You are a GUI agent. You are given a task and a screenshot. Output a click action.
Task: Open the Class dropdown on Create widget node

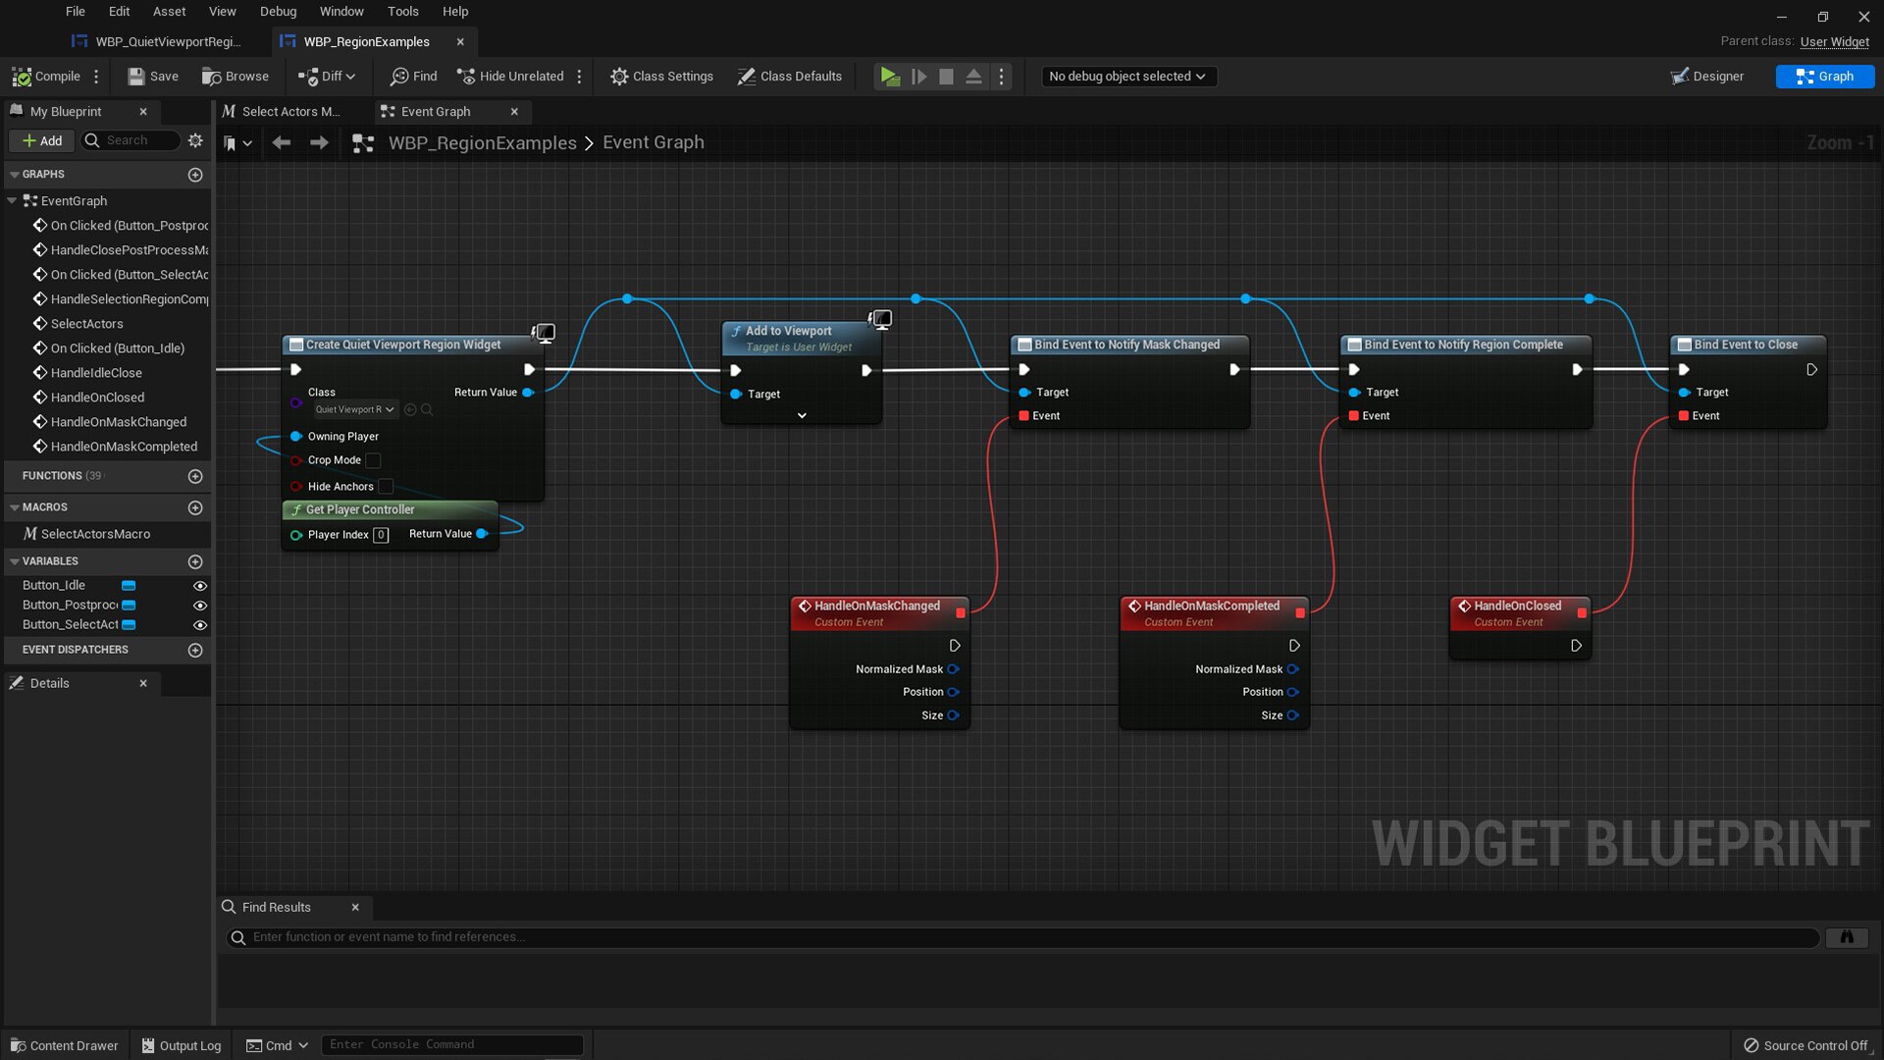(x=353, y=409)
